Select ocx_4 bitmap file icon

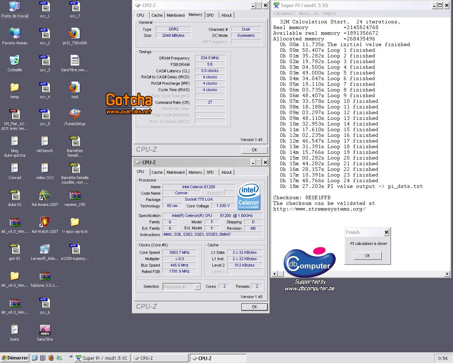tap(45, 90)
